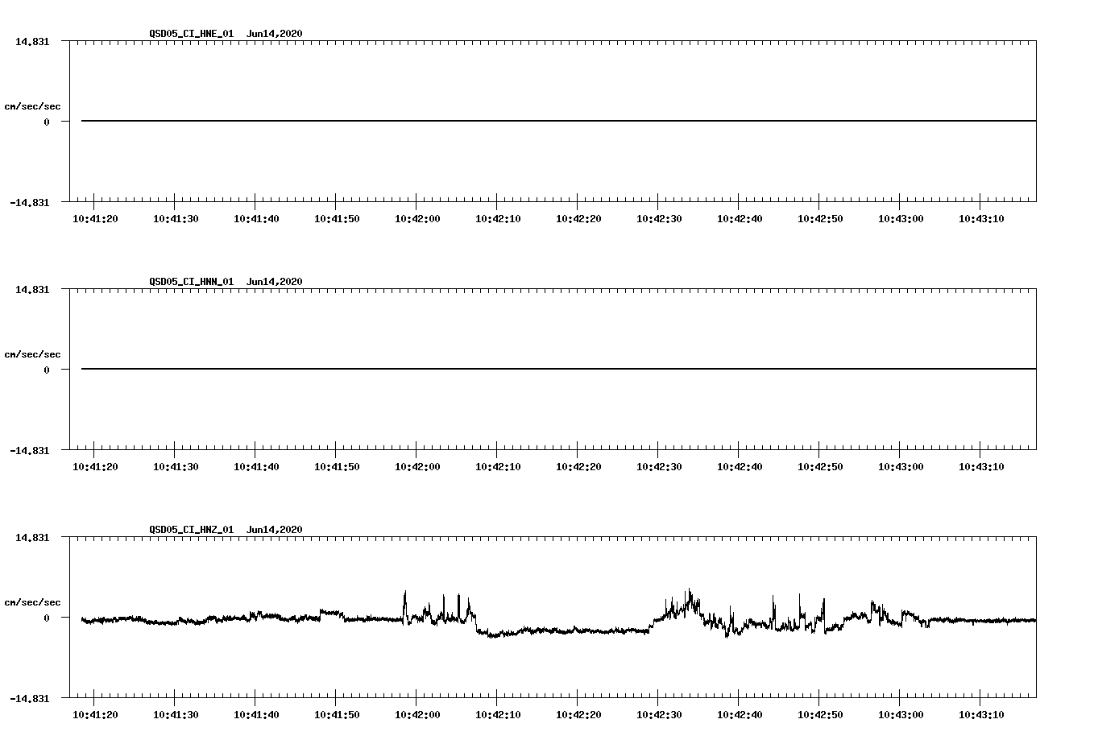Select the 14.831 upper limit on HNZ plot
The height and width of the screenshot is (744, 1094).
coord(32,537)
